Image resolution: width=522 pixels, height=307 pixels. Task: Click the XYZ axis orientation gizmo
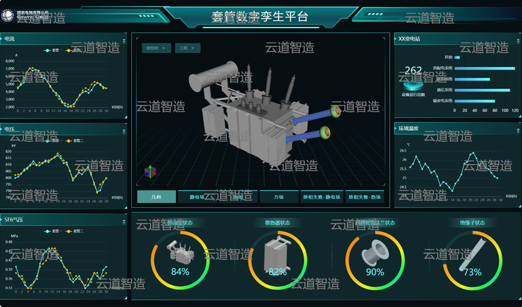click(x=150, y=171)
